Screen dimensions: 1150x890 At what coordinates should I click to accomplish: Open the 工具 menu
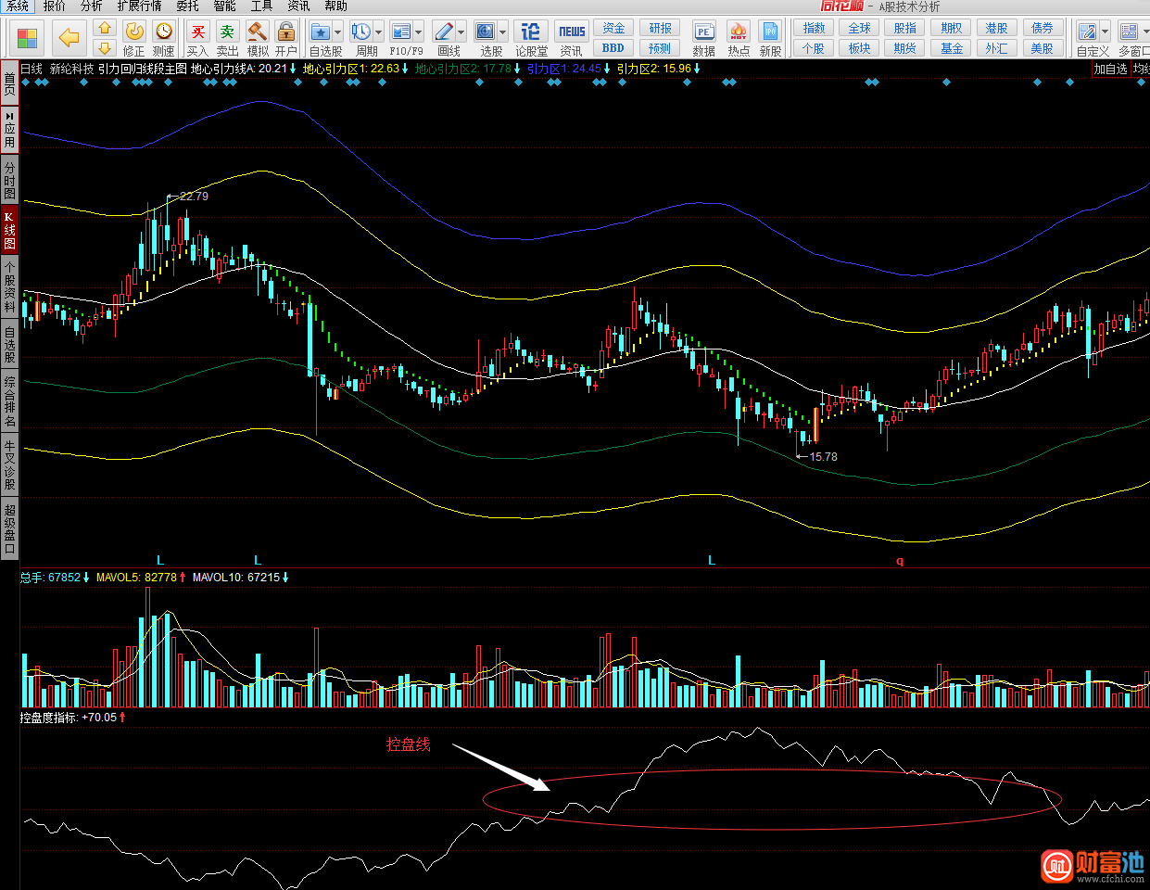(x=262, y=6)
